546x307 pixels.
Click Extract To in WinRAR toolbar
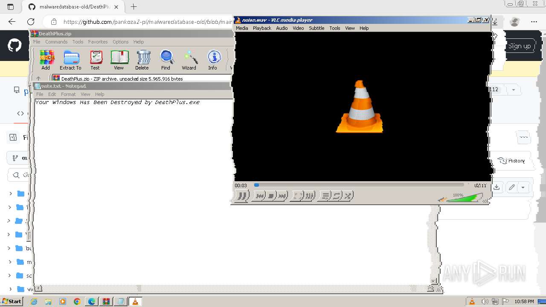tap(71, 60)
